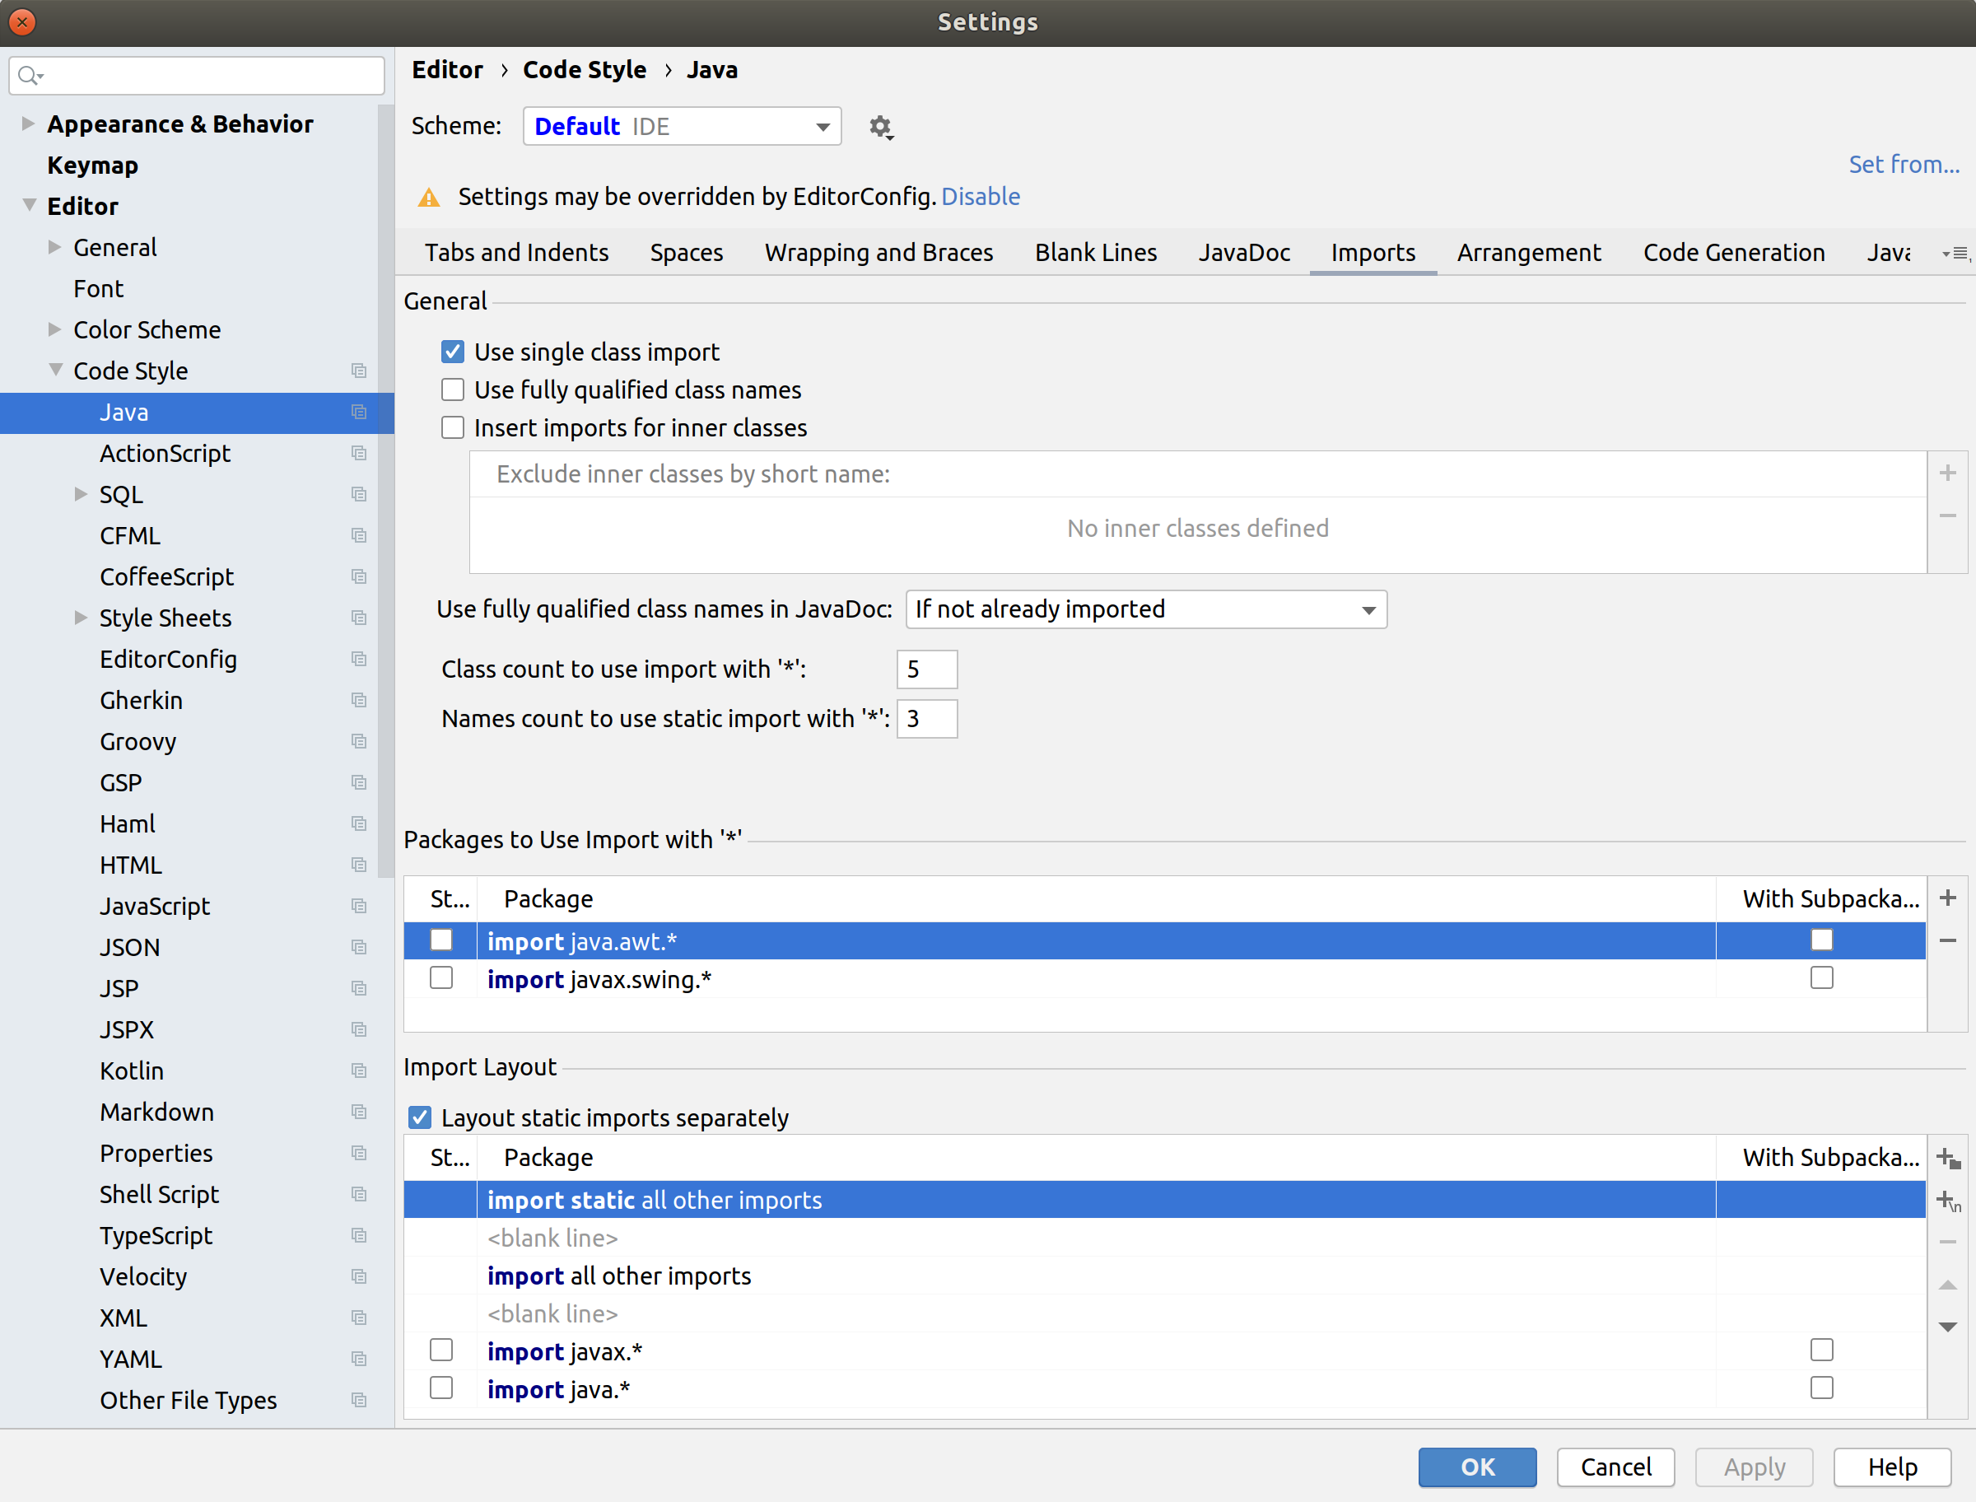1976x1502 pixels.
Task: Click add blank line icon in Import Layout
Action: click(x=1948, y=1201)
